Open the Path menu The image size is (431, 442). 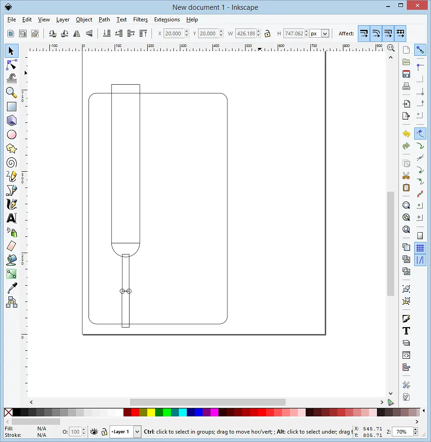pos(104,20)
